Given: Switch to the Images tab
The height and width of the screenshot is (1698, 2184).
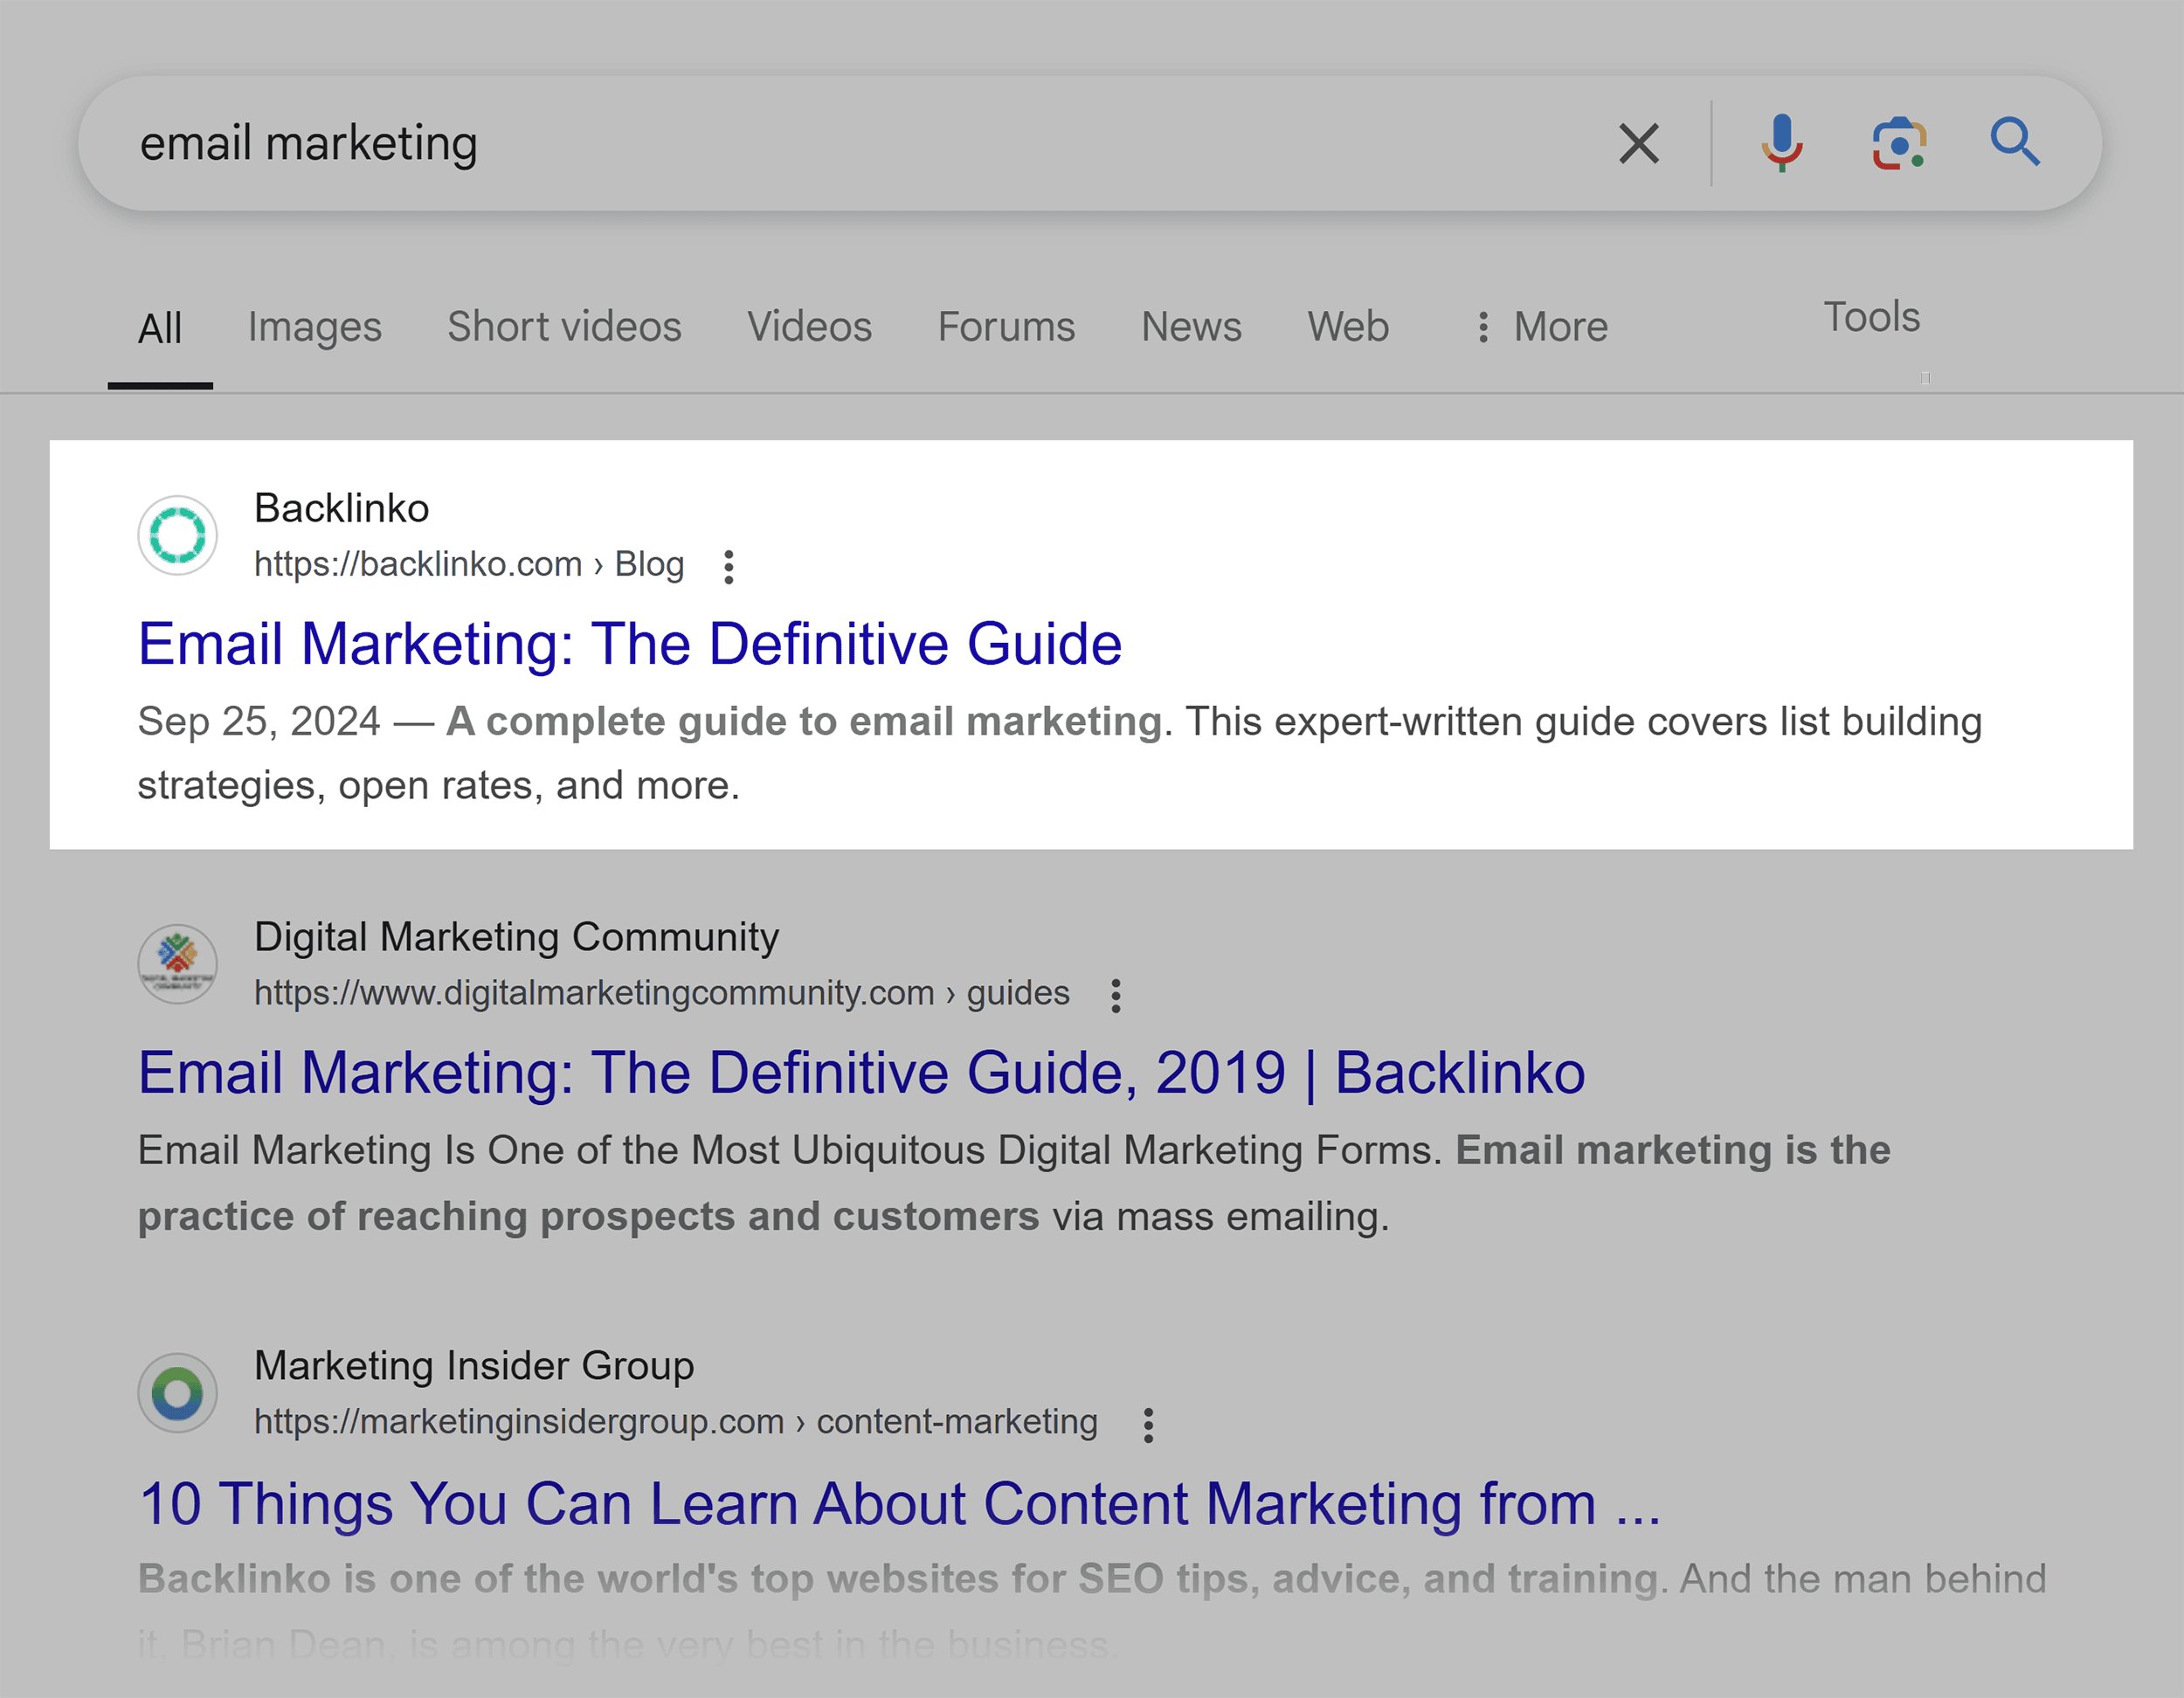Looking at the screenshot, I should (x=315, y=328).
